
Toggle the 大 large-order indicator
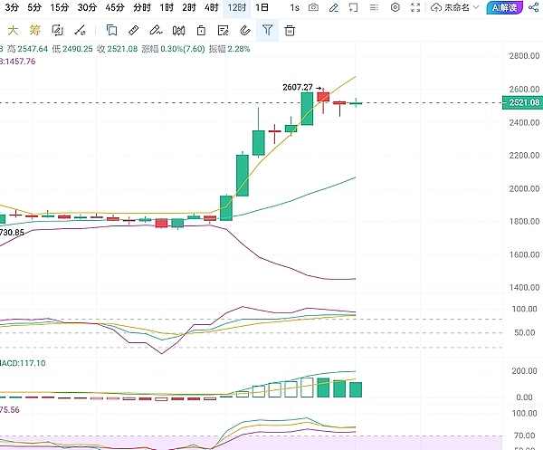13,30
